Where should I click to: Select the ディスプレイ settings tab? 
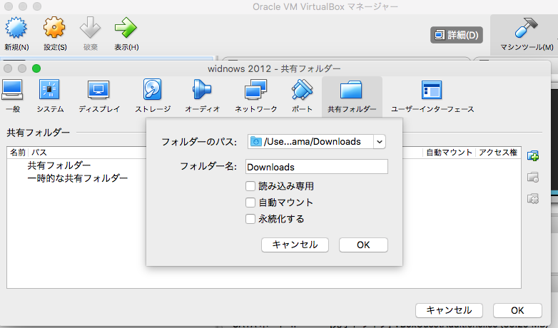[99, 96]
